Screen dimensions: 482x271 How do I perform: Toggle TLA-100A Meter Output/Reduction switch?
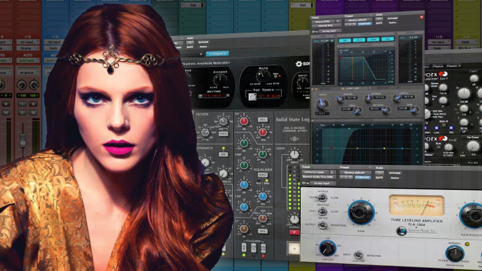click(322, 225)
